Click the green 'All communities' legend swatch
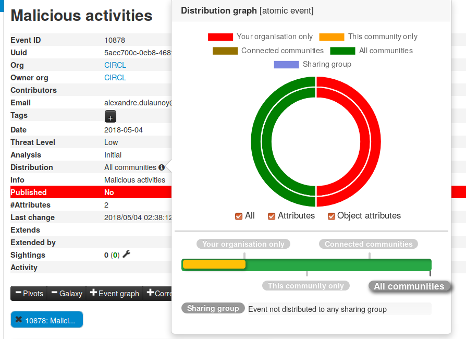Image resolution: width=466 pixels, height=339 pixels. [x=342, y=51]
